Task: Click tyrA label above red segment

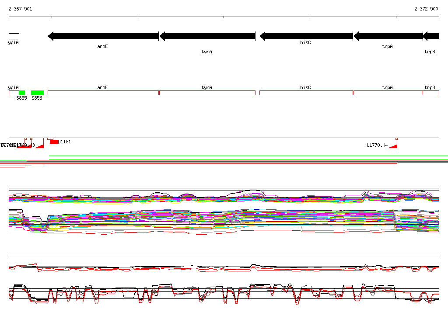Action: pyautogui.click(x=207, y=88)
